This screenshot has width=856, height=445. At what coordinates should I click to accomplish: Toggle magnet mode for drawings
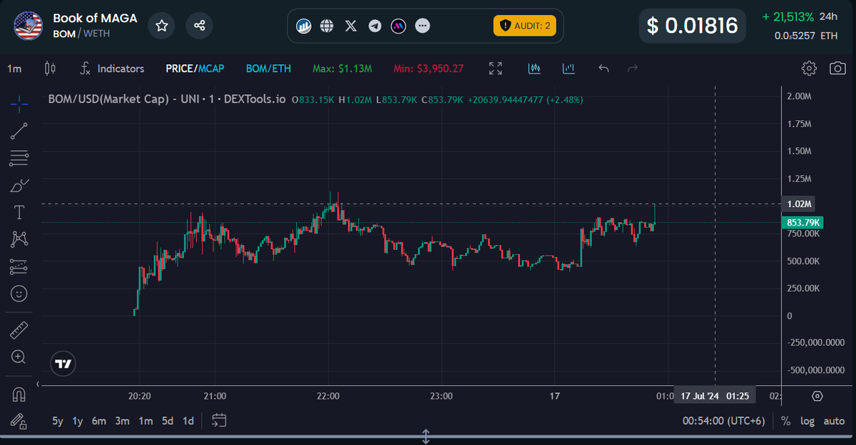(19, 394)
